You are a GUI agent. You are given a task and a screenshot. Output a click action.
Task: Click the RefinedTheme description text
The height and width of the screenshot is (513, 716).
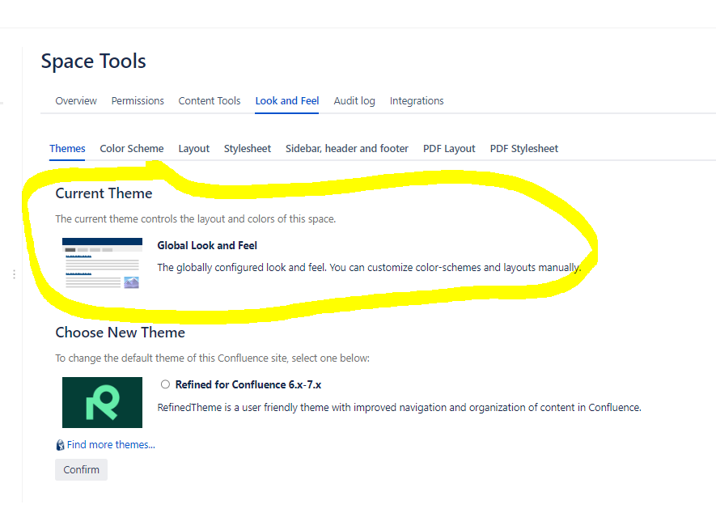click(x=399, y=408)
